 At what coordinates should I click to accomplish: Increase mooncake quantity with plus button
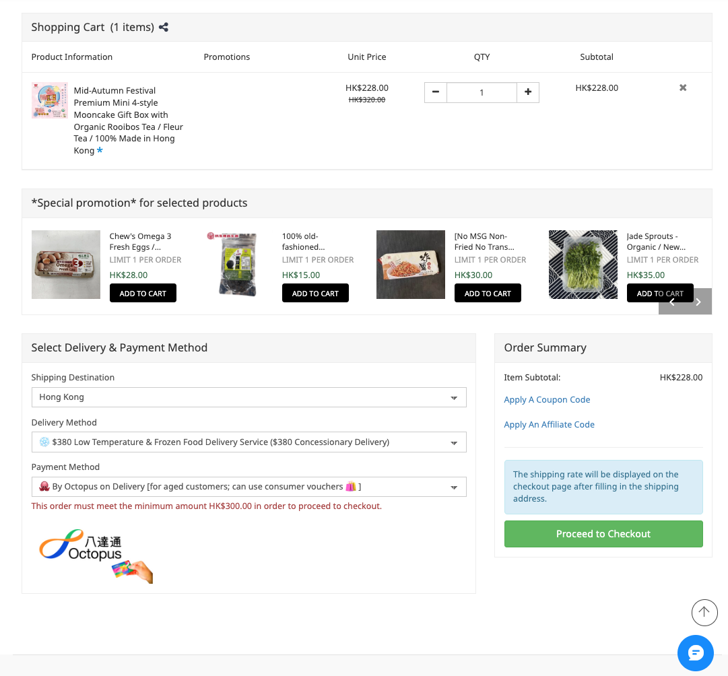coord(527,92)
